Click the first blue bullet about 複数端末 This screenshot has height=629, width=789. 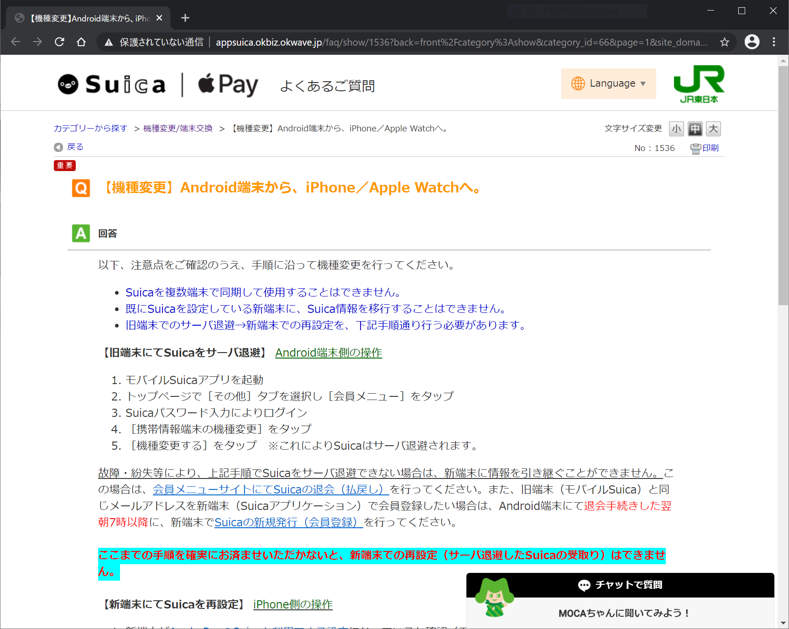click(x=264, y=292)
